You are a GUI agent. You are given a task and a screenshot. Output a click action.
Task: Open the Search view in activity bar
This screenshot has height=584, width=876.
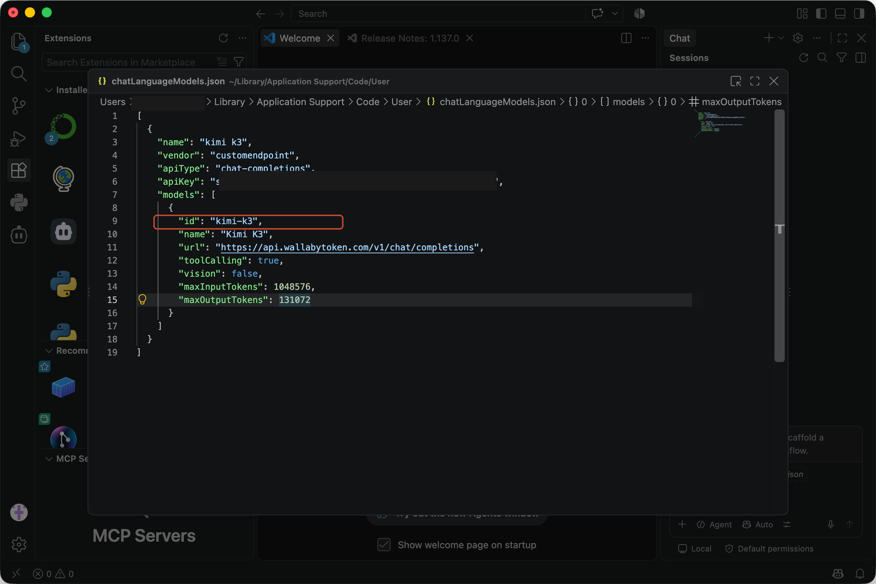point(19,74)
